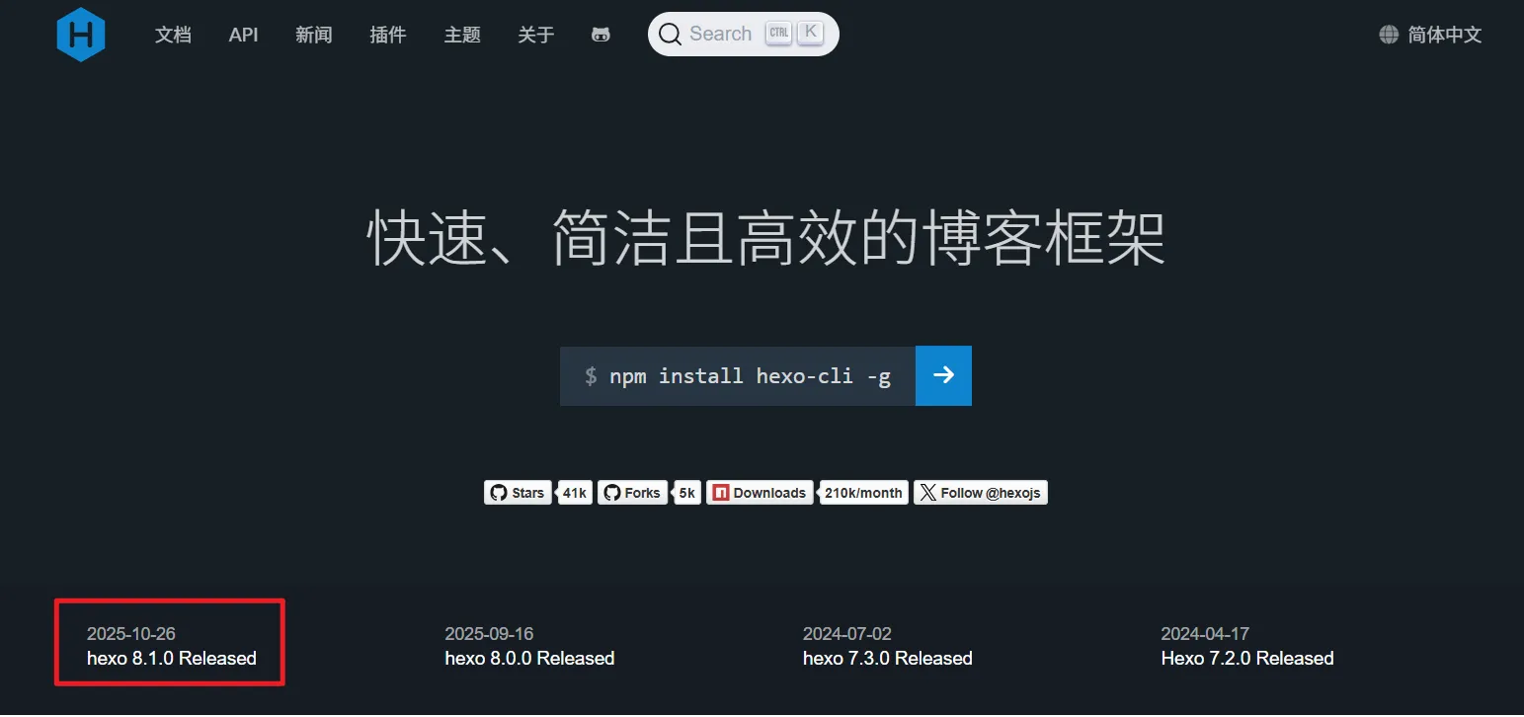This screenshot has width=1524, height=717.
Task: Click the CTRL key hint in search bar
Action: point(779,31)
